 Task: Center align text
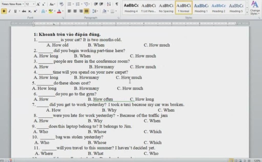(75, 11)
